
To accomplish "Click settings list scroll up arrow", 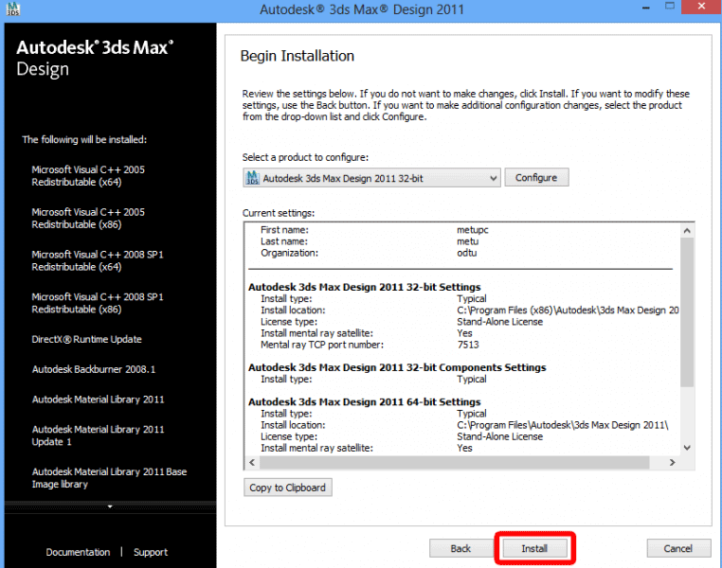I will (687, 230).
